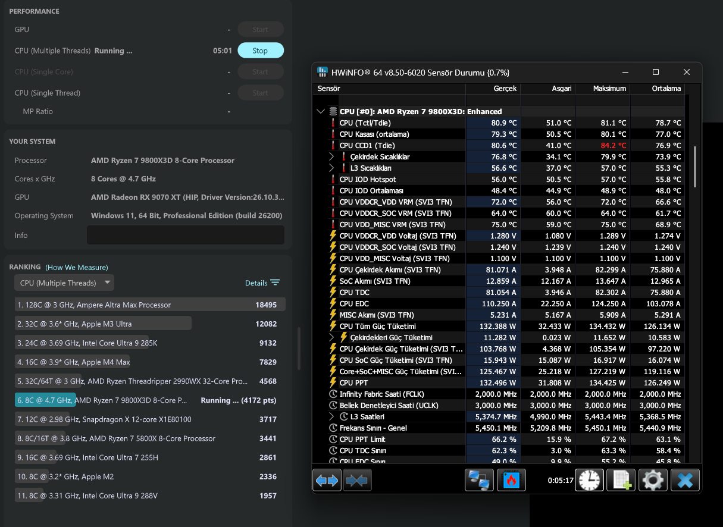The width and height of the screenshot is (723, 527).
Task: Select ranking entry Apple M4 Max
Action: [150, 362]
